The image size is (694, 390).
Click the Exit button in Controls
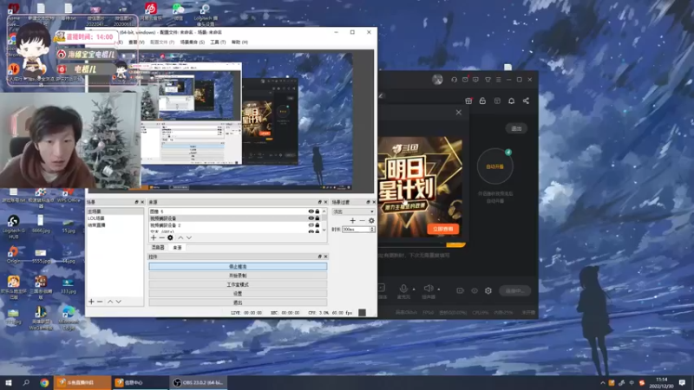[x=238, y=302]
